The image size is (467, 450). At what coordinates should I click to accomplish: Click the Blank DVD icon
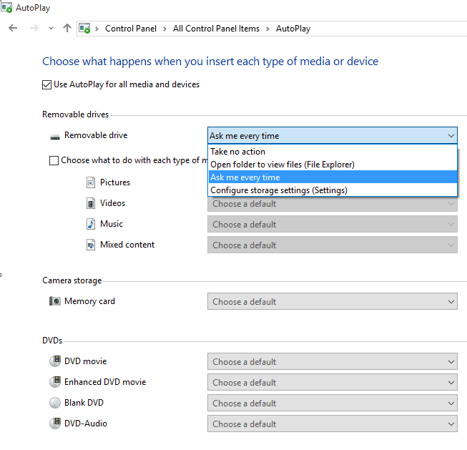[x=55, y=403]
